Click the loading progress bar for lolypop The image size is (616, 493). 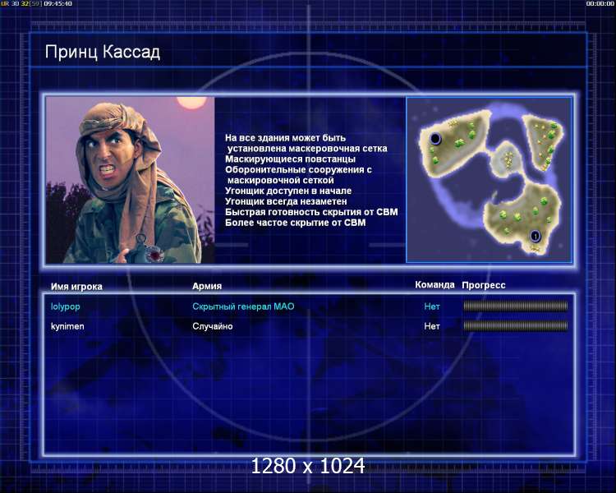coord(515,306)
